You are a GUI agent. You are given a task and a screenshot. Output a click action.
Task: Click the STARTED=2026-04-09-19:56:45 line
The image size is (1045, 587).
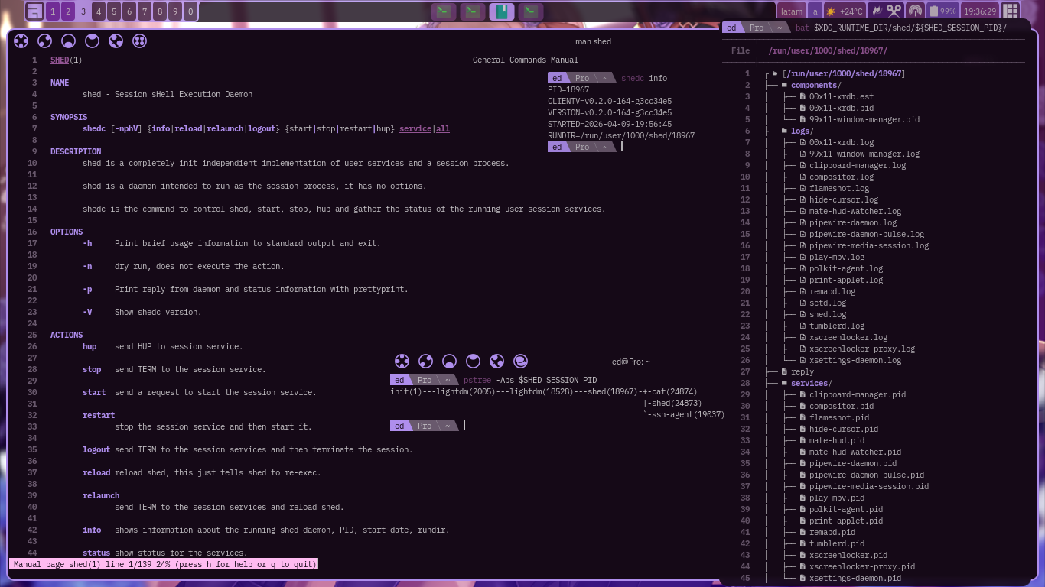pyautogui.click(x=610, y=124)
